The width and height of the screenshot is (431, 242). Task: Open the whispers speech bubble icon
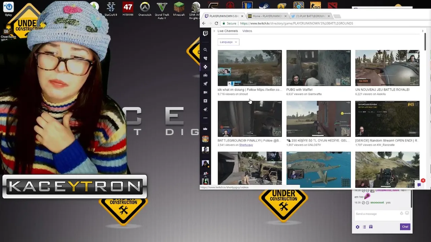(x=419, y=185)
